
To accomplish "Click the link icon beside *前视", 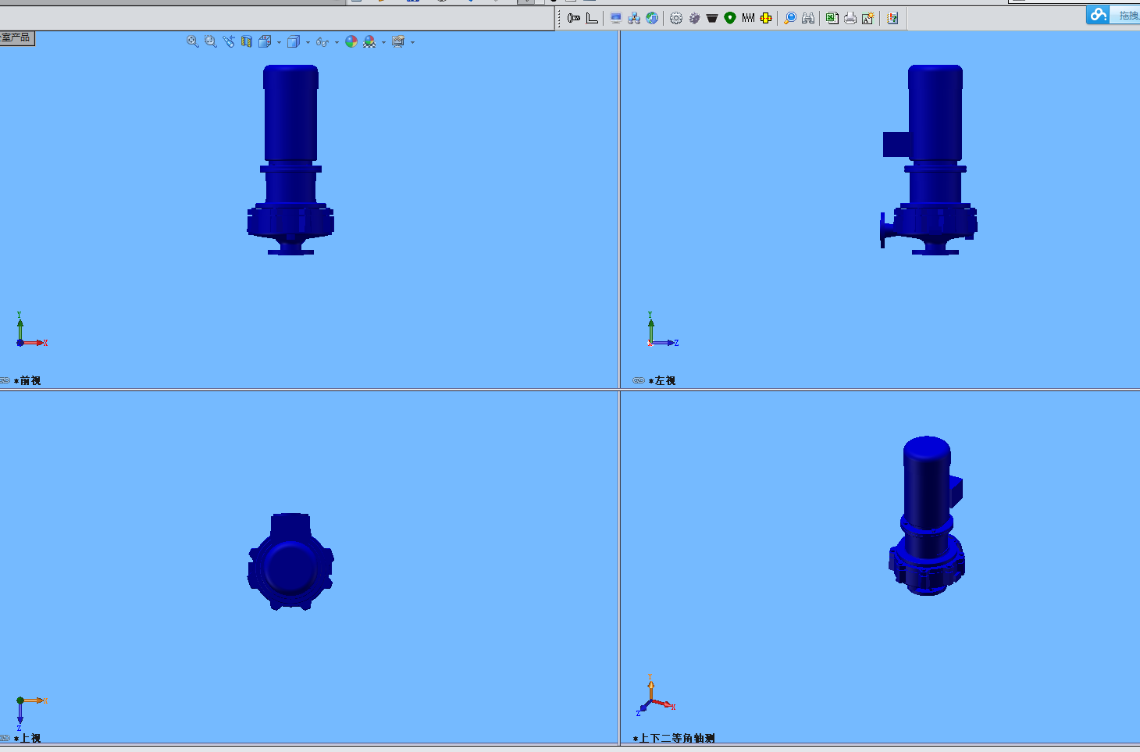I will point(5,380).
